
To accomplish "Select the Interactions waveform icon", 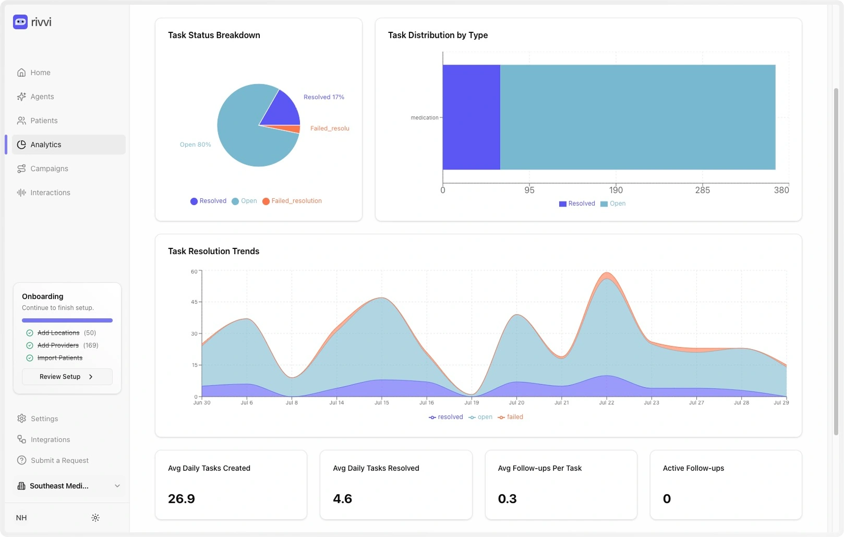I will pos(21,192).
